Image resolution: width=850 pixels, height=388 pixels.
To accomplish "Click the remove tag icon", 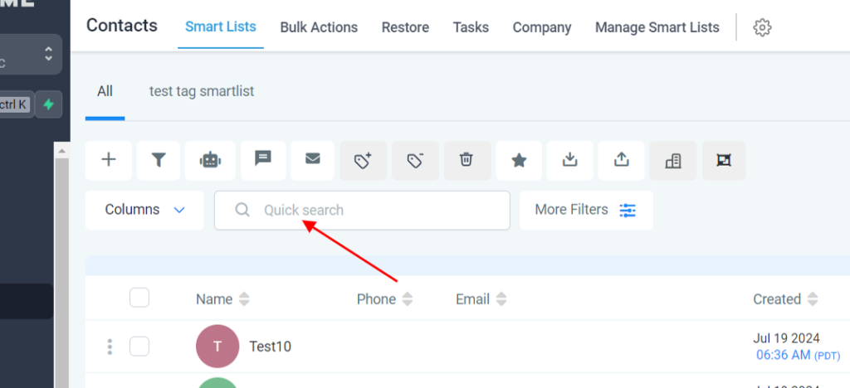I will [415, 160].
